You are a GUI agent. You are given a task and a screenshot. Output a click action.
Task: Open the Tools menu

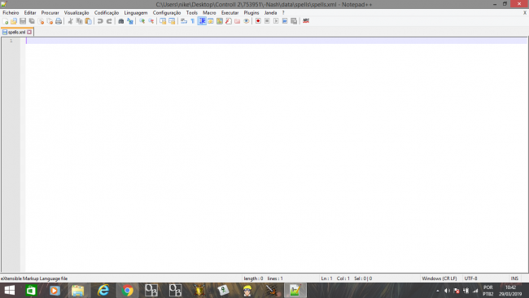(x=191, y=13)
